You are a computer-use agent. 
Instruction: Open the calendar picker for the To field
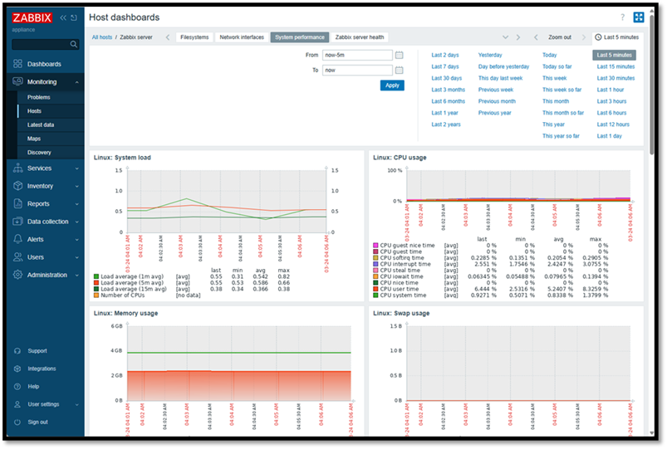pos(399,71)
